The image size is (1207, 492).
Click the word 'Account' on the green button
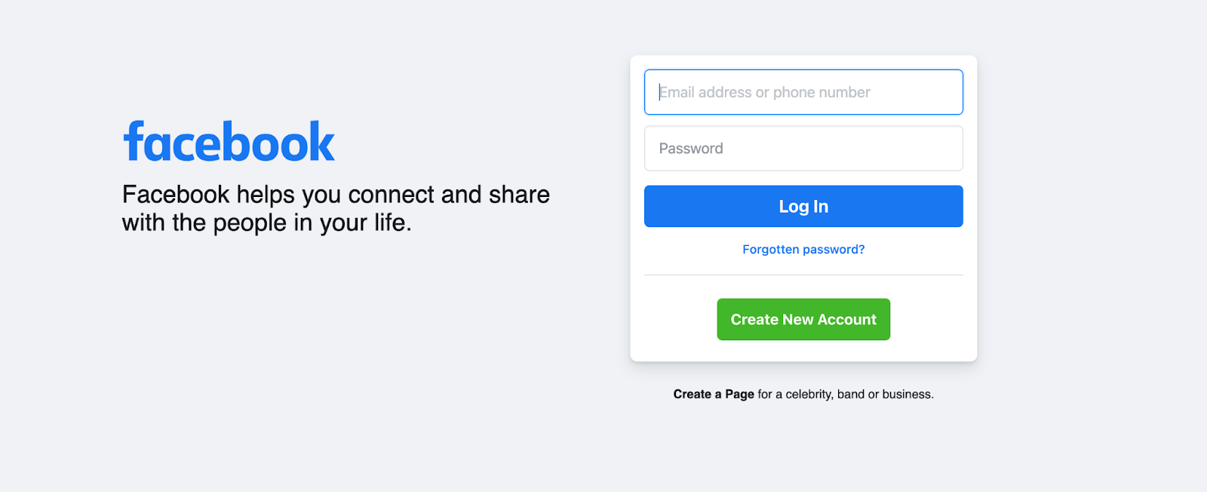[x=846, y=319]
